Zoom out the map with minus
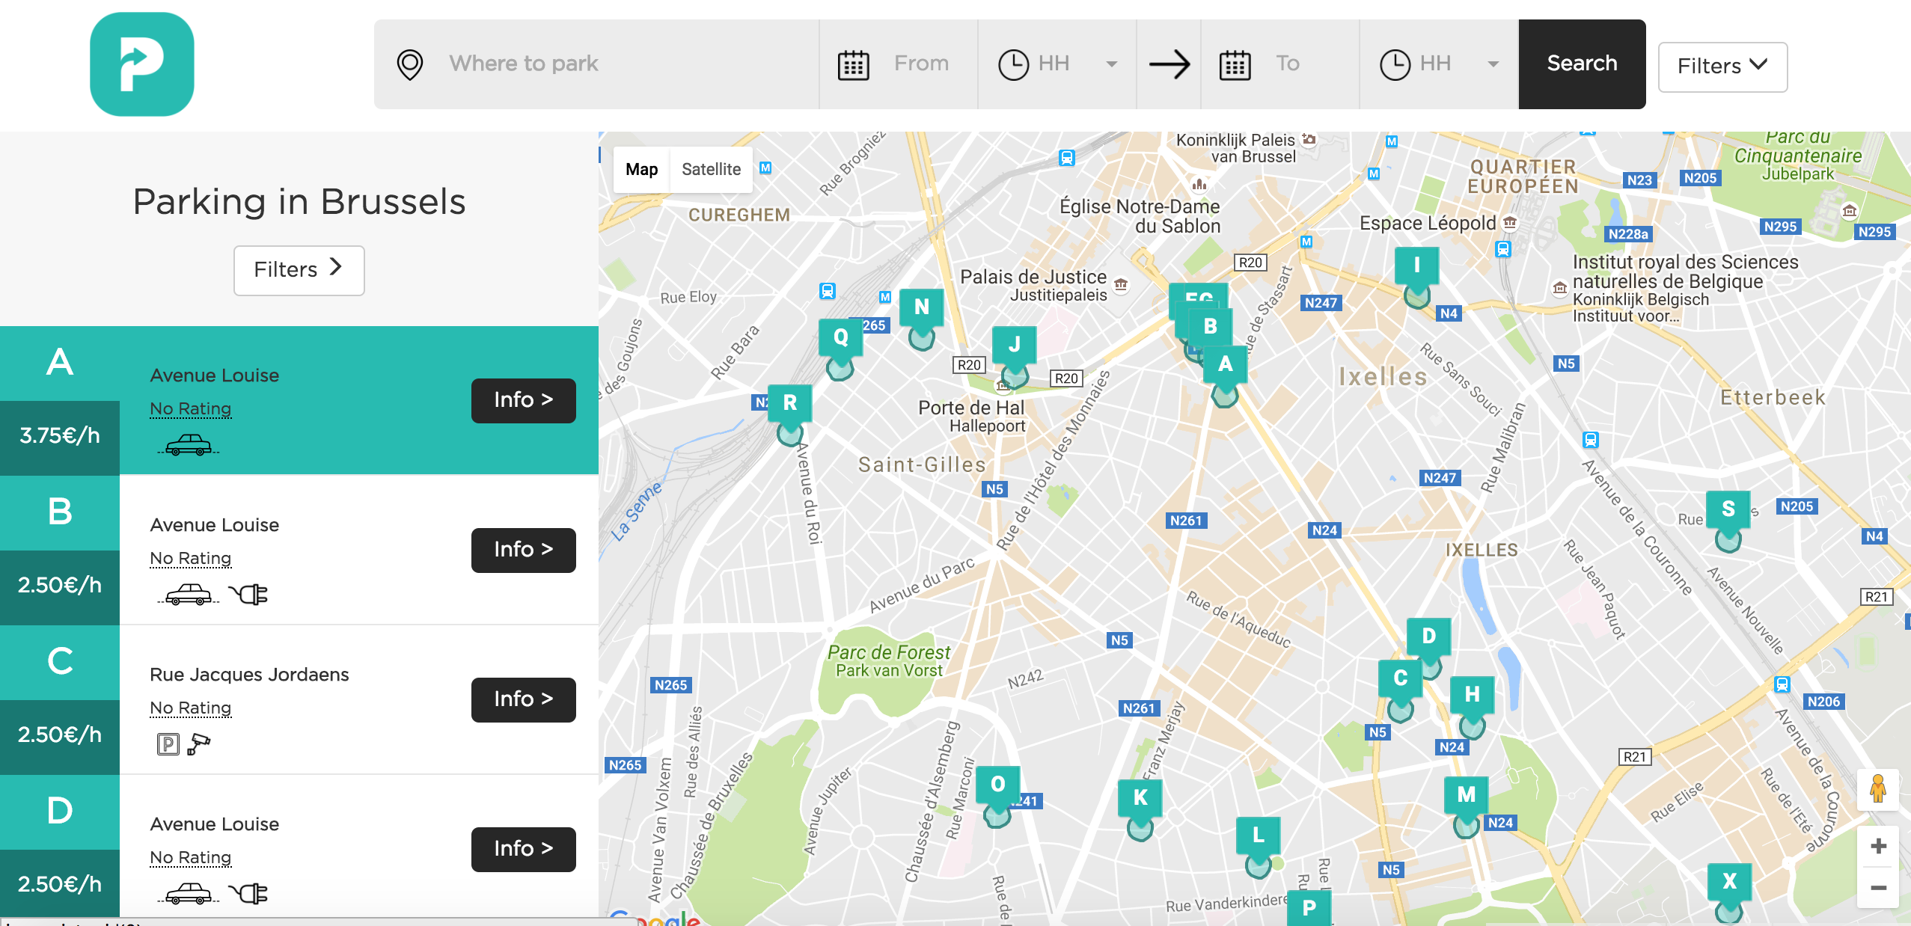Screen dimensions: 1911x926 pos(1878,888)
